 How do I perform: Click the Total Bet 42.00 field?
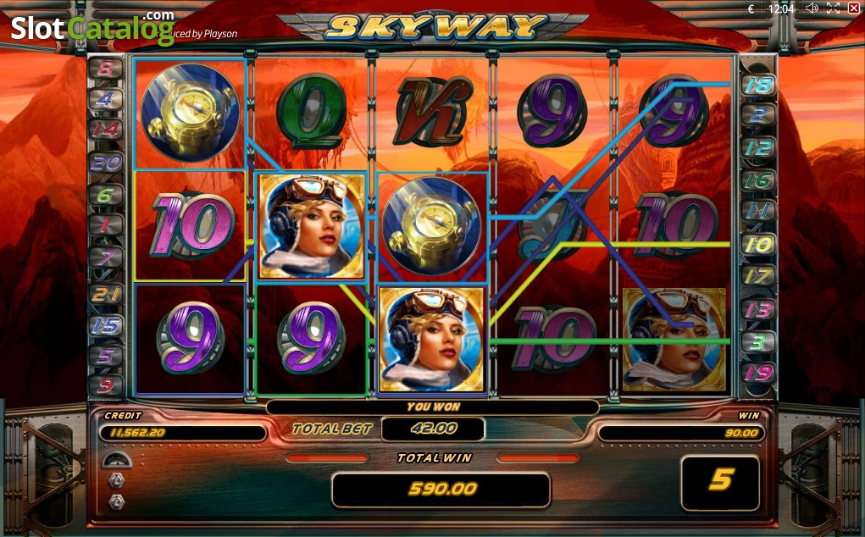click(433, 429)
